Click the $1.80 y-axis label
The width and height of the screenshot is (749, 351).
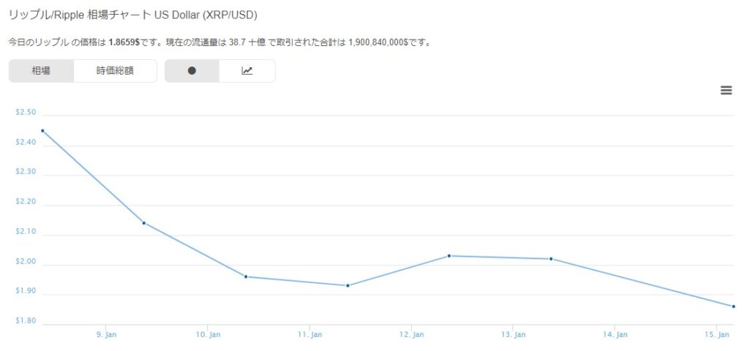(26, 321)
